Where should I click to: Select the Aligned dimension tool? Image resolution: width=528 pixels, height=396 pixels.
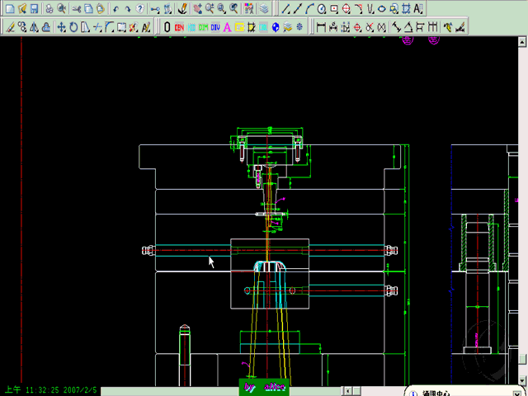pyautogui.click(x=397, y=27)
